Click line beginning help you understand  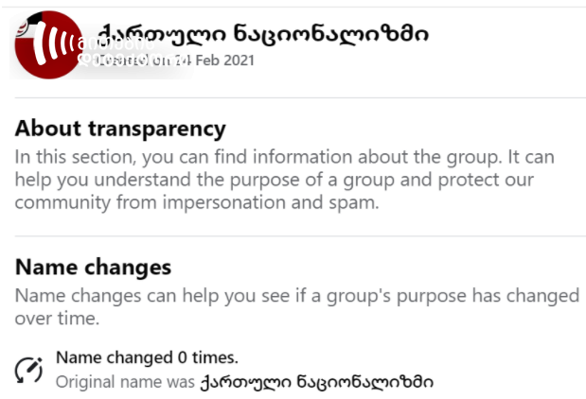(x=275, y=180)
